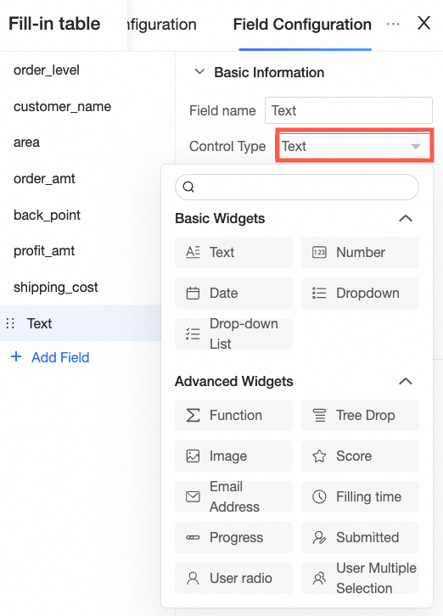Pick the Filling time clock icon
Image resolution: width=443 pixels, height=616 pixels.
coord(319,496)
